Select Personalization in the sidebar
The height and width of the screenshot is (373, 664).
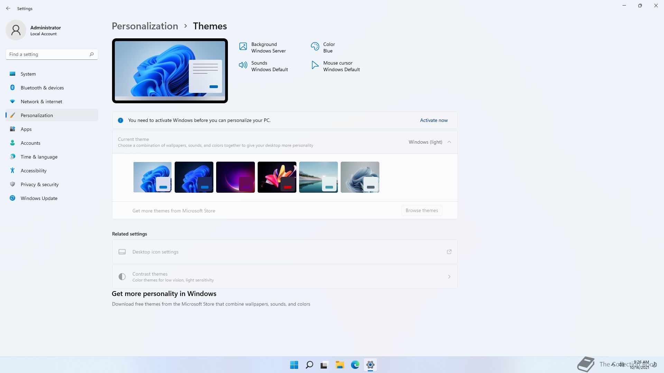coord(52,115)
